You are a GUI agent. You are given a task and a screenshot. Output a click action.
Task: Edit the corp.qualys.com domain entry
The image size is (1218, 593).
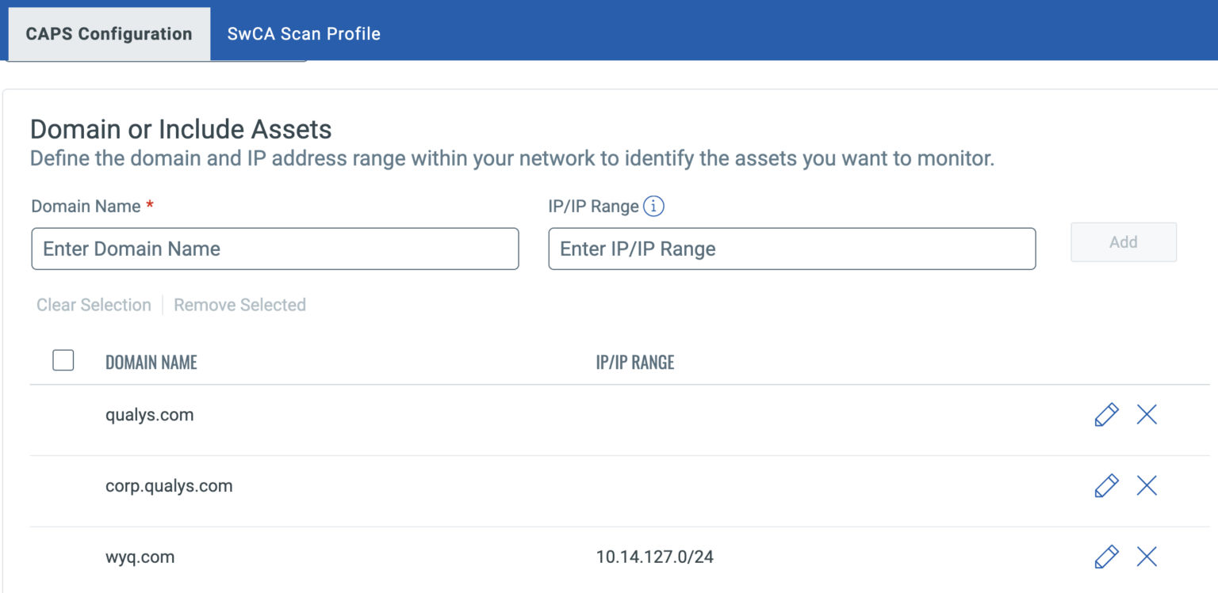click(x=1106, y=485)
